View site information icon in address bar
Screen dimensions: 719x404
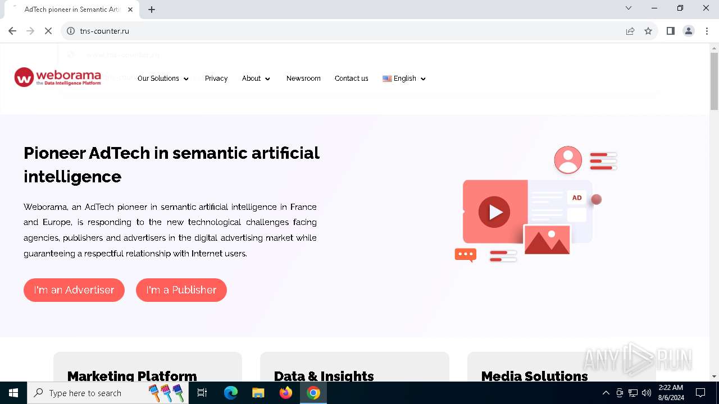click(71, 31)
